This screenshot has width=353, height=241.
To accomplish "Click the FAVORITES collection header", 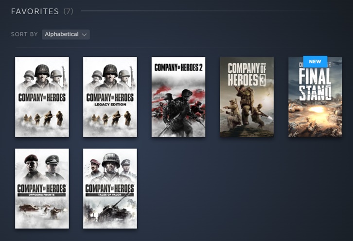I will pyautogui.click(x=35, y=11).
